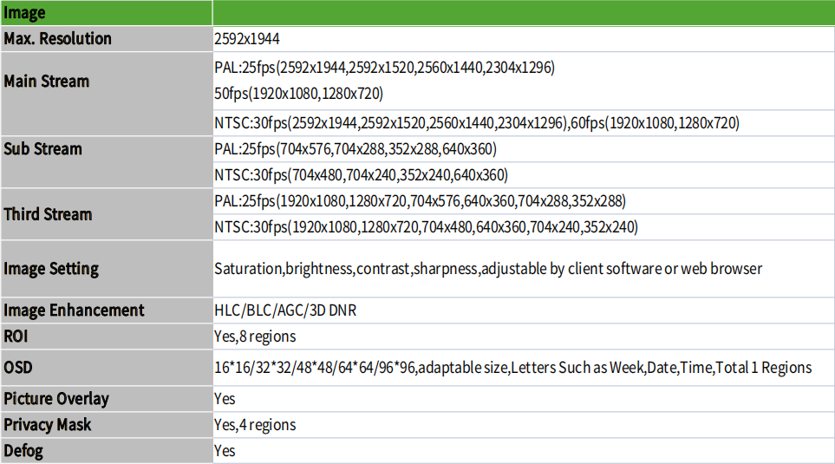
Task: Click the green Image header cell
Action: (107, 13)
